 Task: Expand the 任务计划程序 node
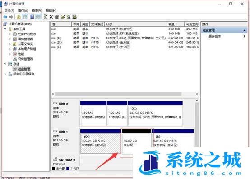coord(10,34)
